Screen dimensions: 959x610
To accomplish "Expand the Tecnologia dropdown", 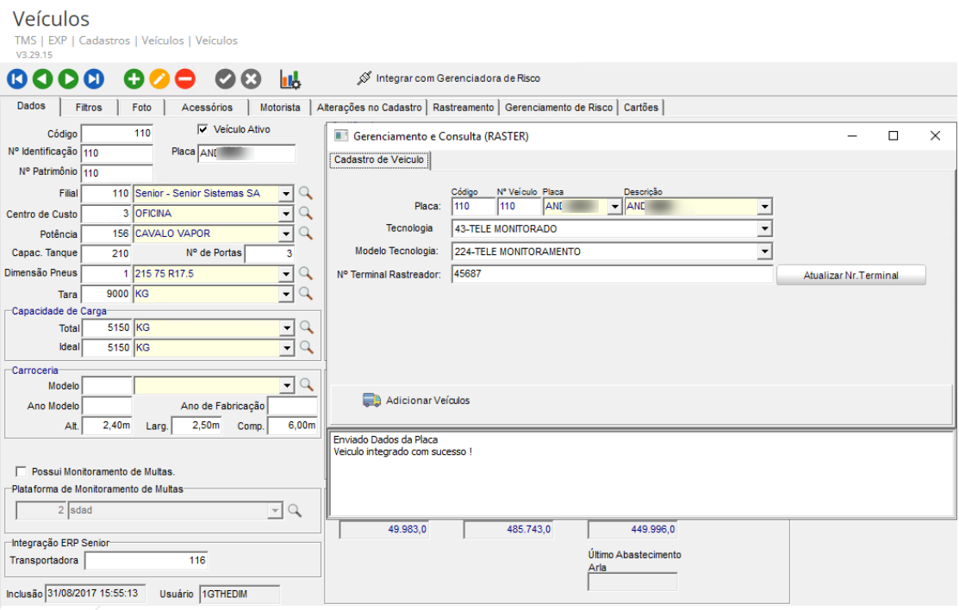I will click(764, 229).
